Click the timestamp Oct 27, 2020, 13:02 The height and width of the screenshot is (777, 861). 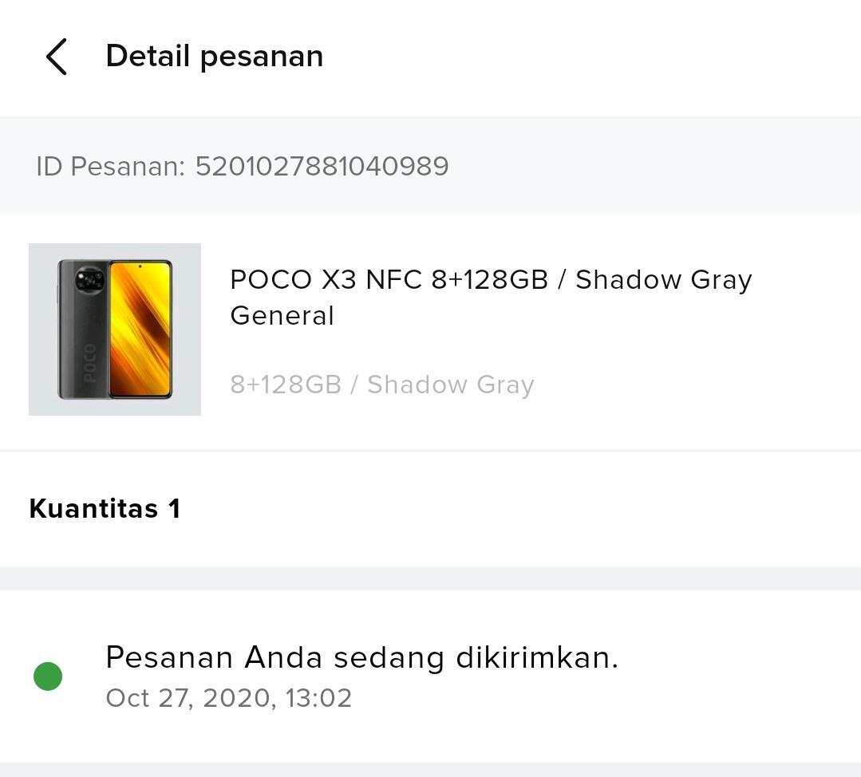pos(228,698)
